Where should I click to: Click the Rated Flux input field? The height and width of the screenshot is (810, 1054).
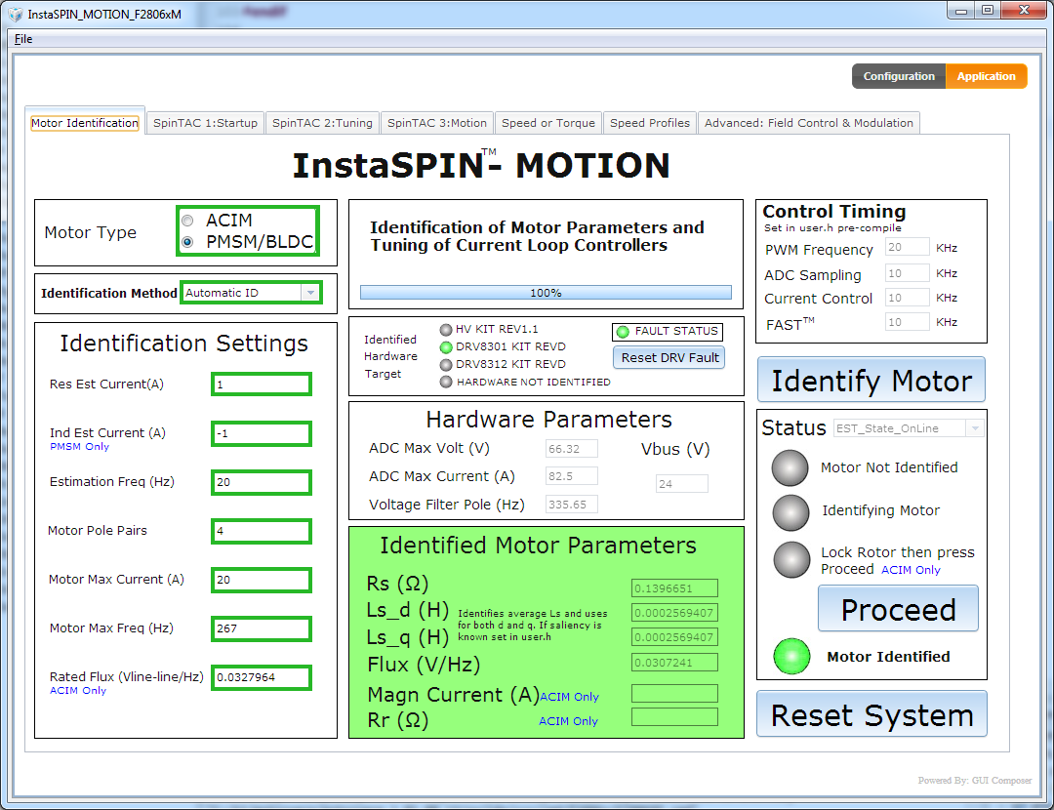click(262, 677)
